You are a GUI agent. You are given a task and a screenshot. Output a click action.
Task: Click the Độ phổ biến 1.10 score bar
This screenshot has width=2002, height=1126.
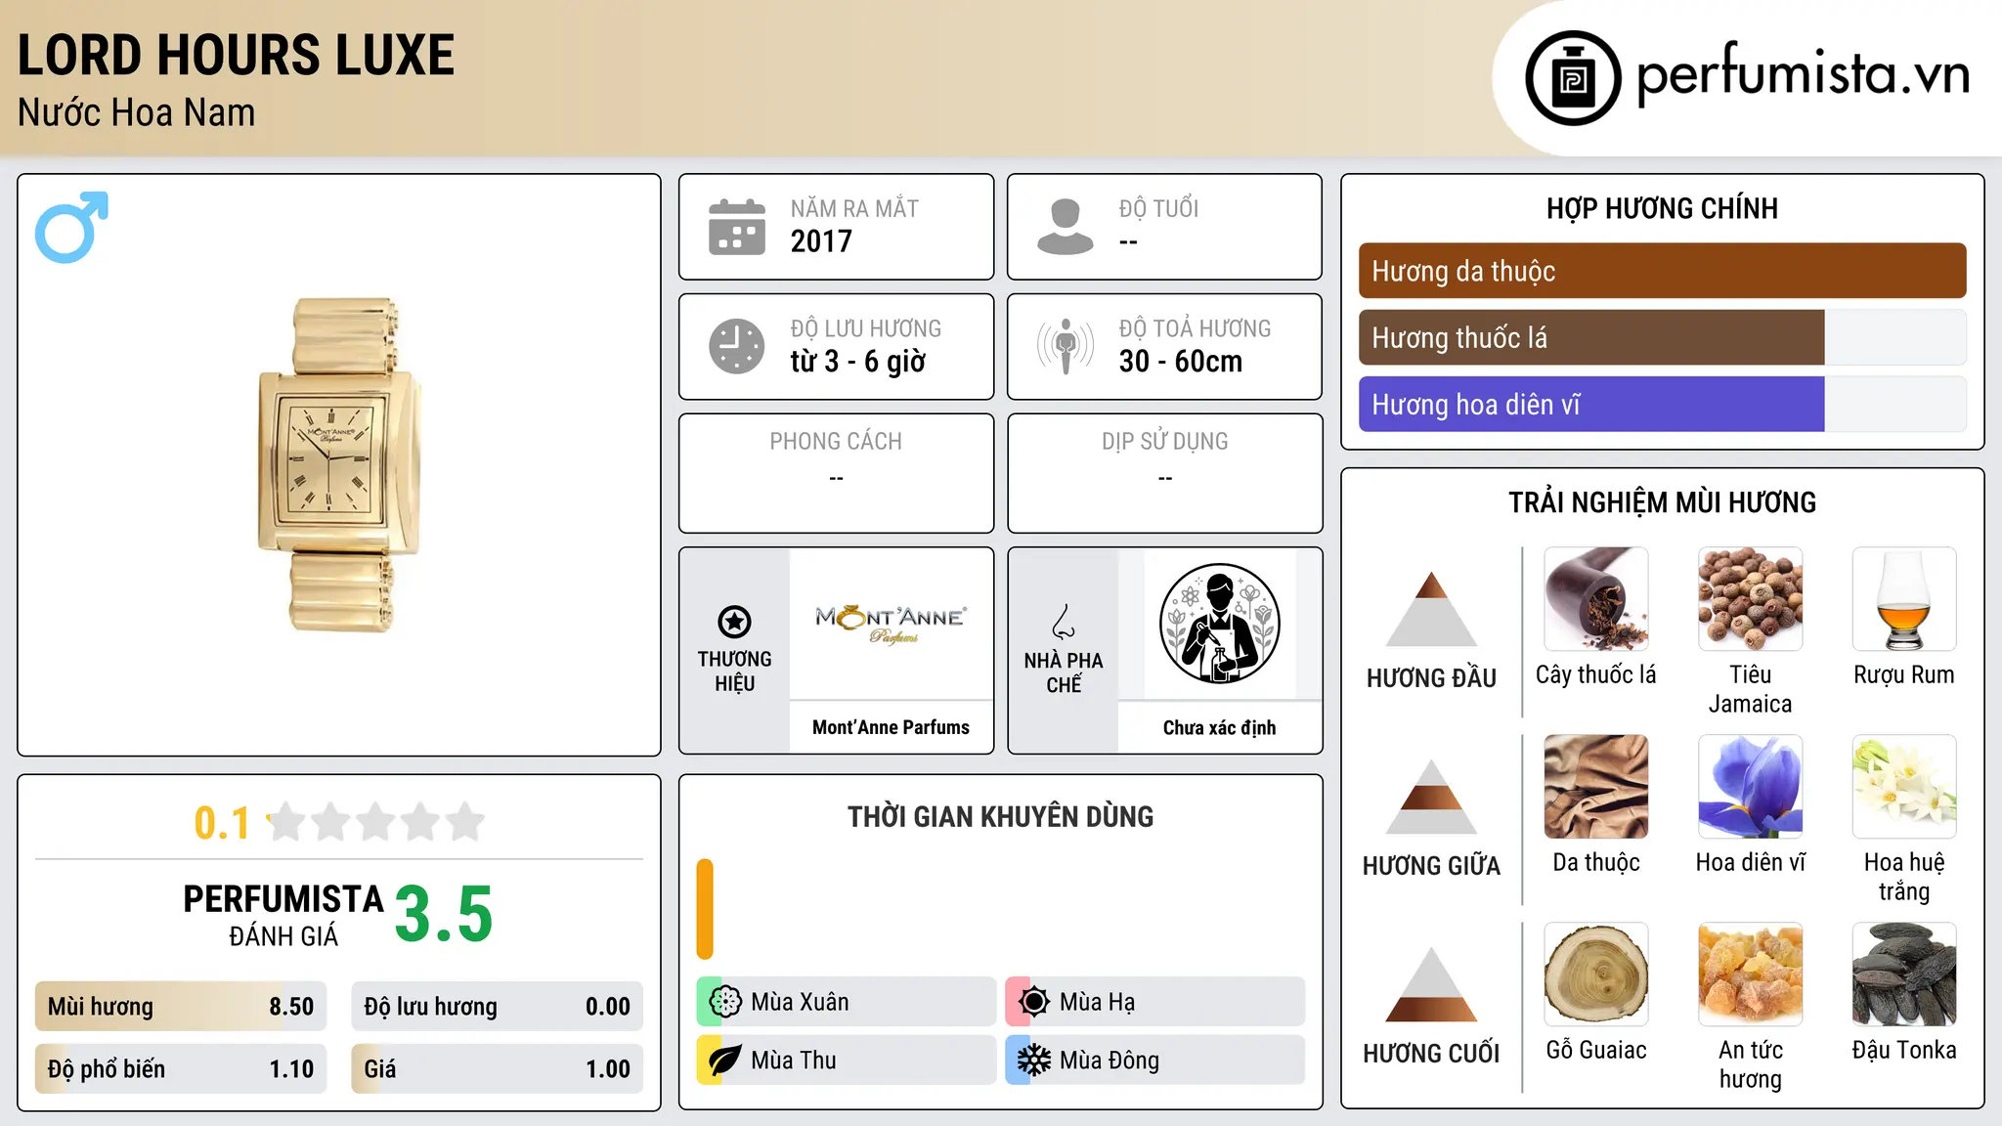point(181,1068)
